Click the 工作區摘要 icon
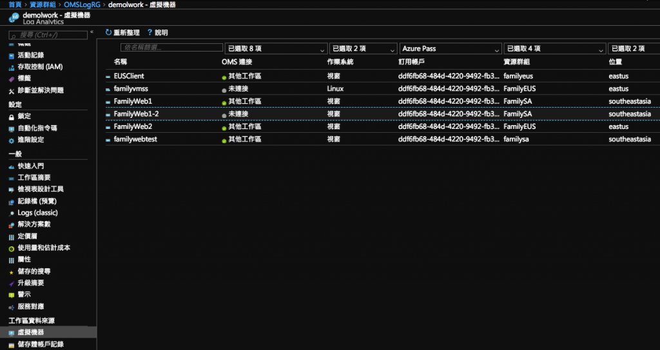This screenshot has height=350, width=660. [x=12, y=178]
